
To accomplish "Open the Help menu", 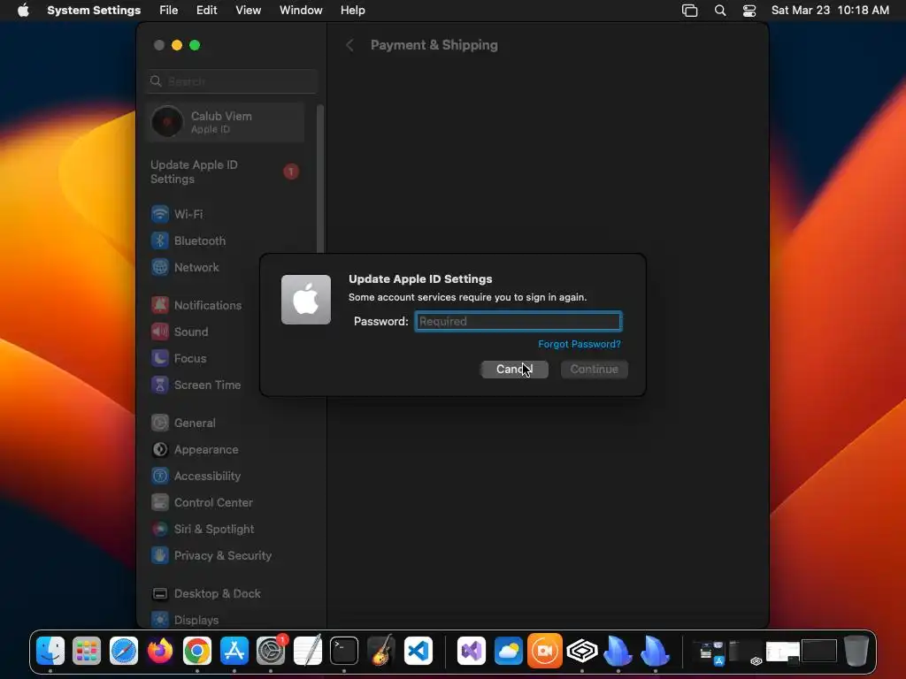I will coord(352,10).
